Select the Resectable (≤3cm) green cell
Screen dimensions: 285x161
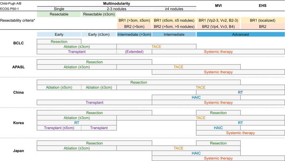click(99, 14)
